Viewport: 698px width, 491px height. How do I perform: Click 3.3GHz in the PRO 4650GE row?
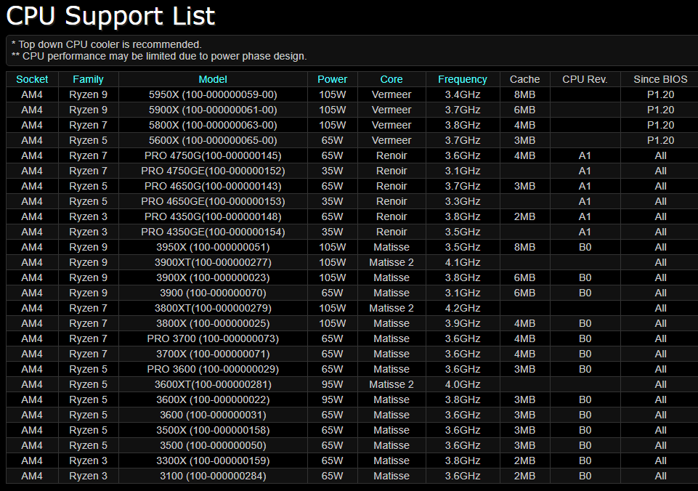(463, 201)
